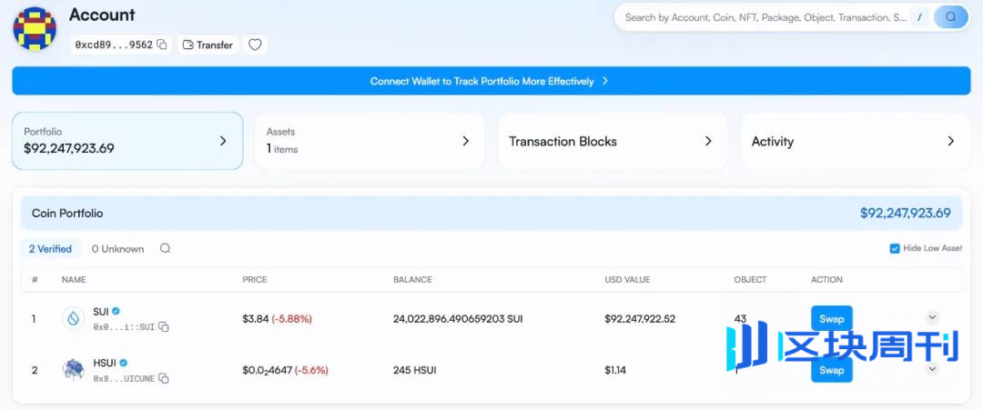
Task: Open the Connect Wallet banner
Action: 491,81
